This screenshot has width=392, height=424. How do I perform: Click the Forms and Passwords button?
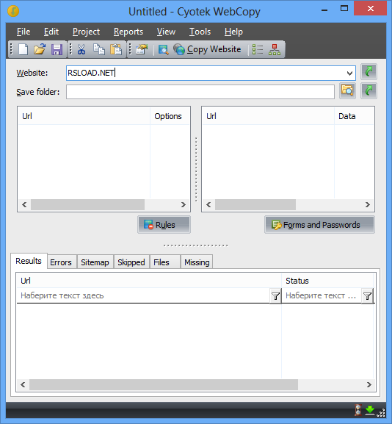point(319,225)
